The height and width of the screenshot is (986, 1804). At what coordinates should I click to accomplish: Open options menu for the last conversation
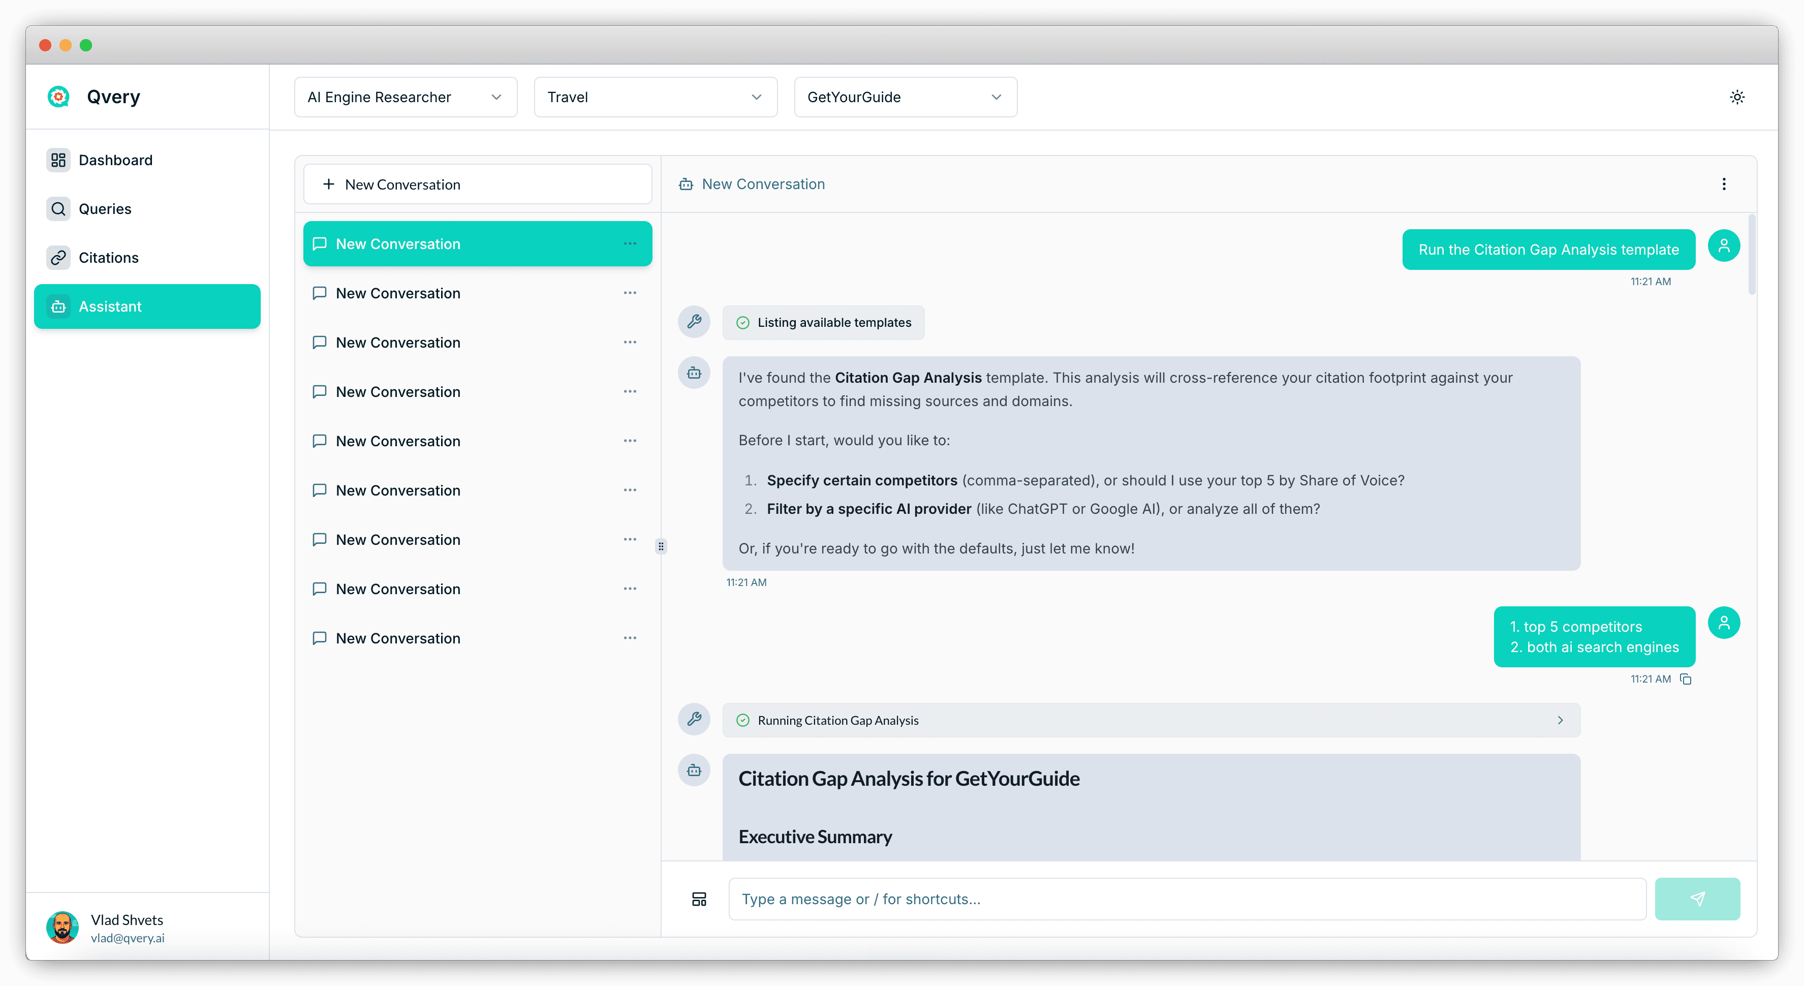[630, 638]
